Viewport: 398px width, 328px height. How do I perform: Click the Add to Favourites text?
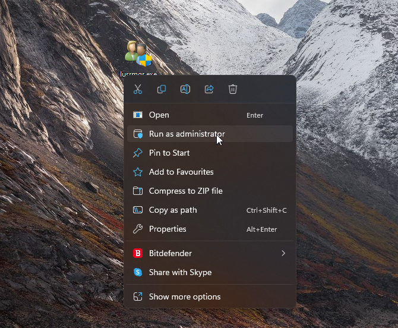181,172
